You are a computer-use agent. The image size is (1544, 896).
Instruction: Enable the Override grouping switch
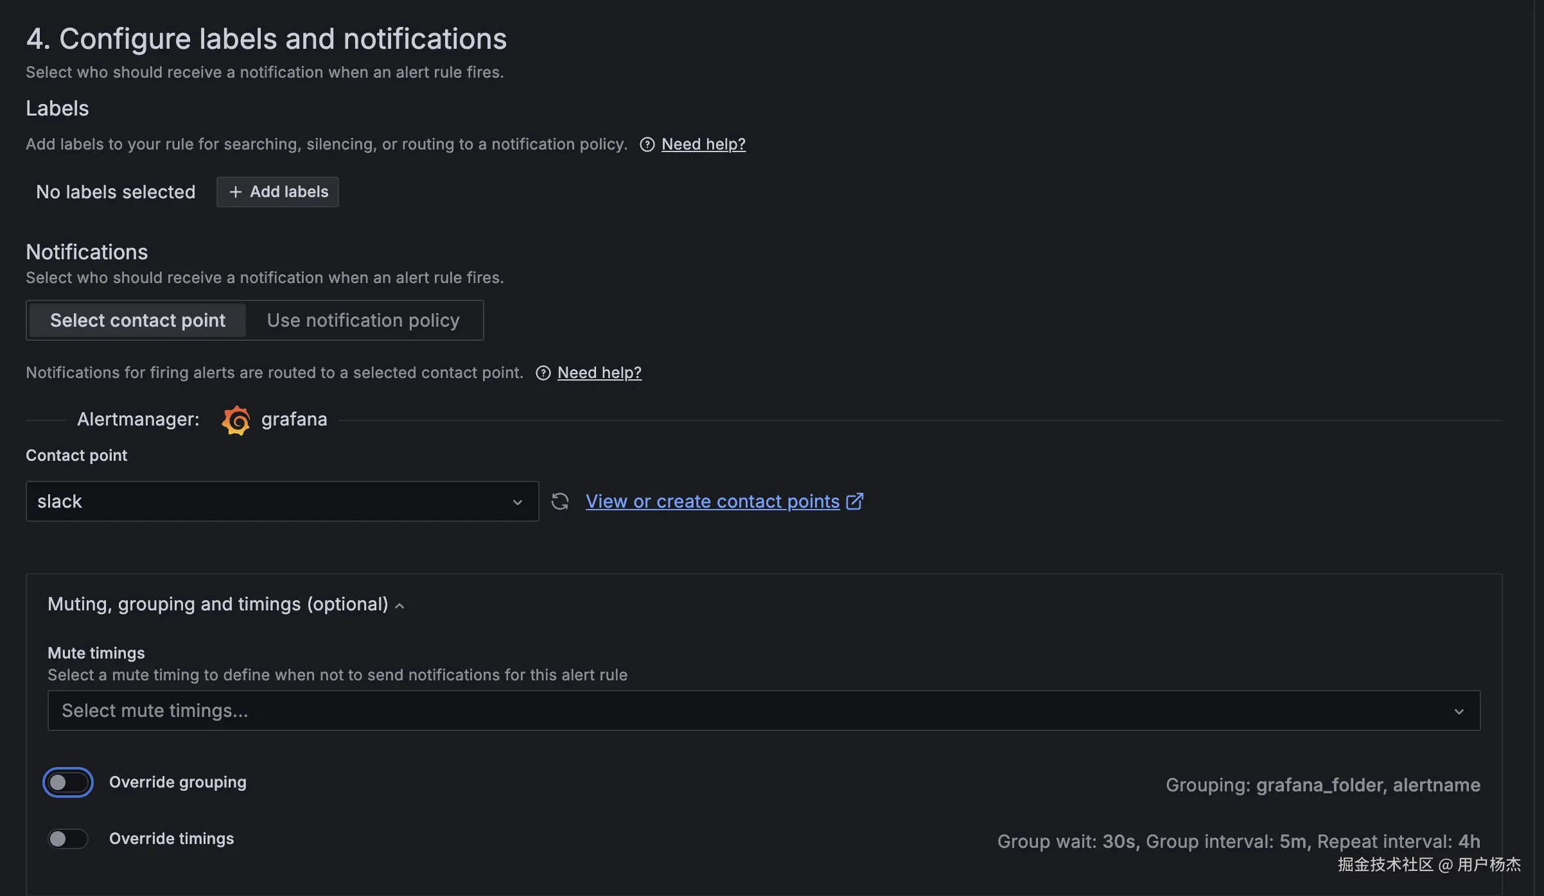tap(68, 782)
